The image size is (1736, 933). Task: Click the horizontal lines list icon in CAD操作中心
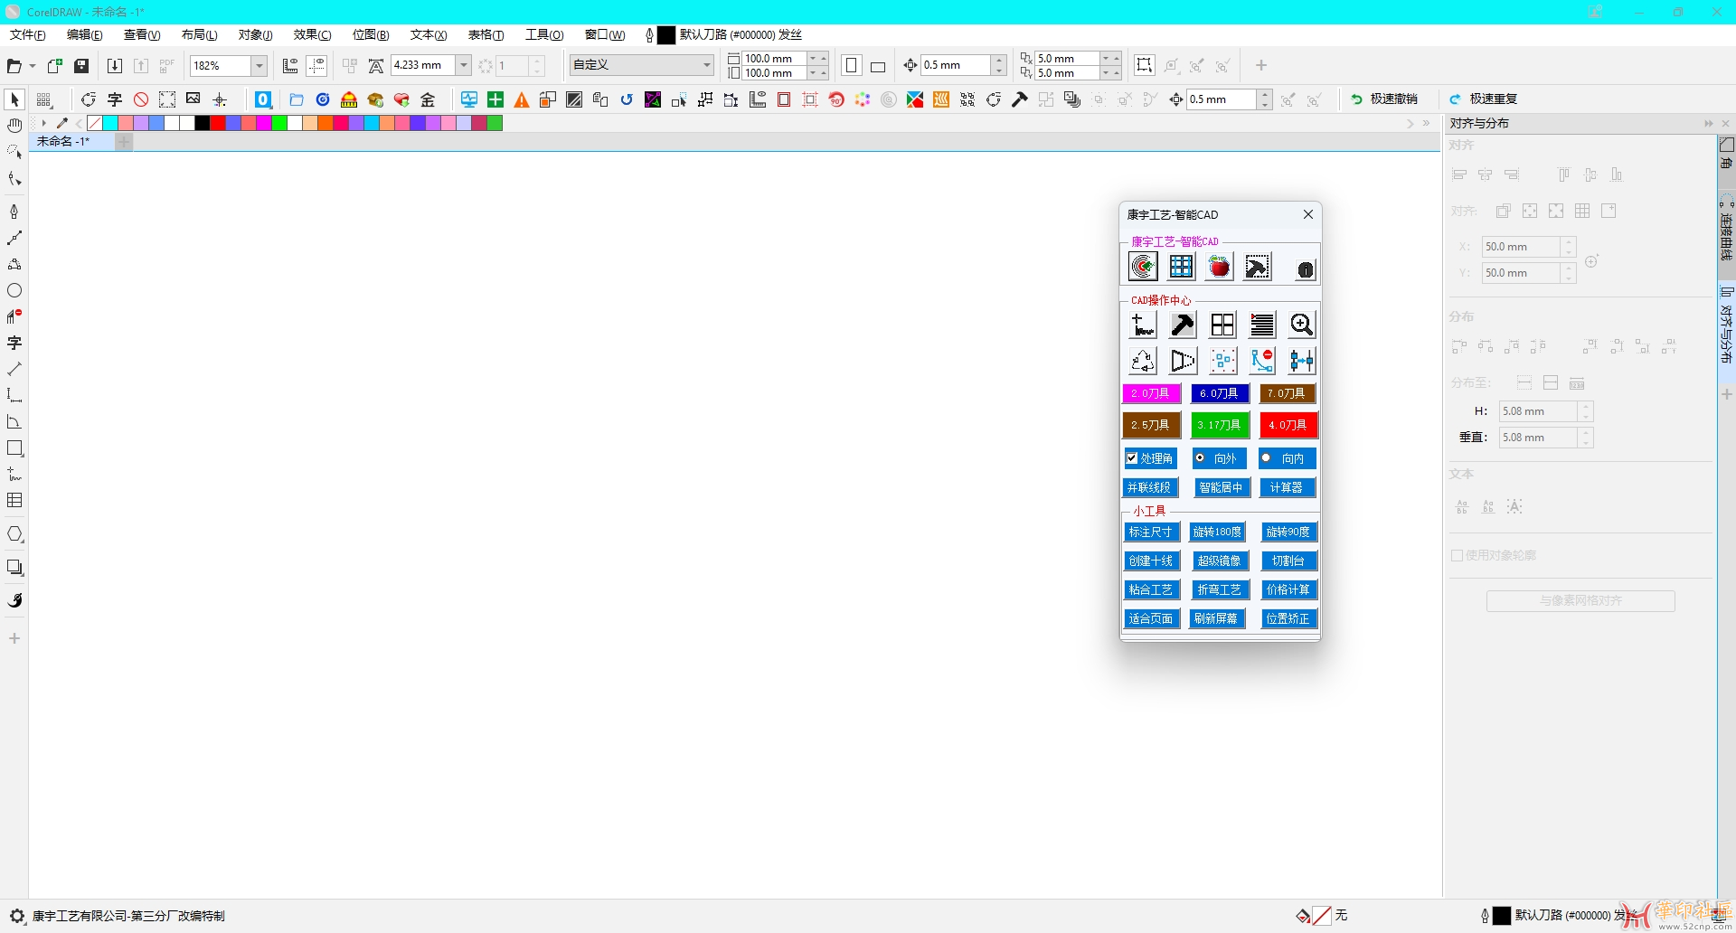1262,325
